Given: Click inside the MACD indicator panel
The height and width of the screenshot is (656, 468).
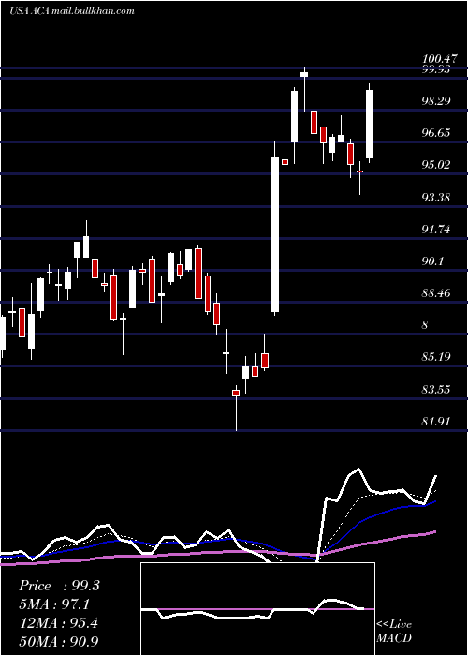Looking at the screenshot, I should pos(257,609).
